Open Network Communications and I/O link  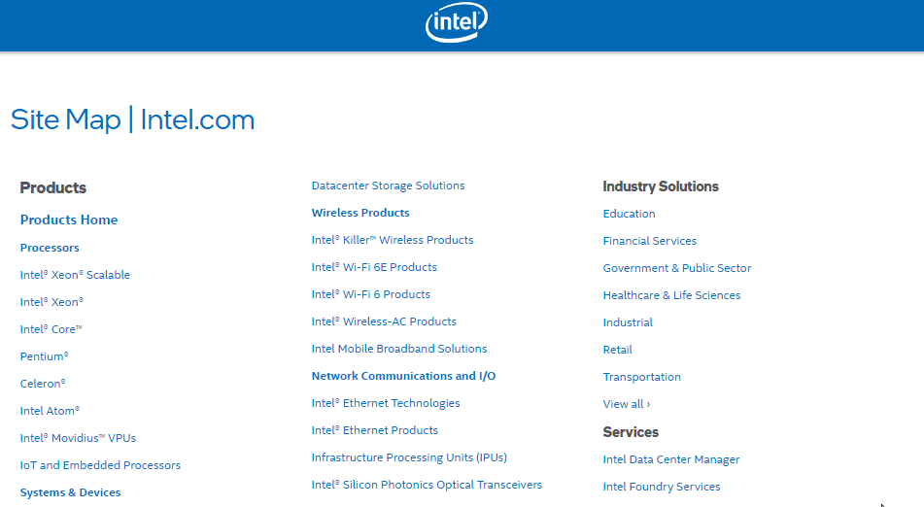pyautogui.click(x=403, y=376)
